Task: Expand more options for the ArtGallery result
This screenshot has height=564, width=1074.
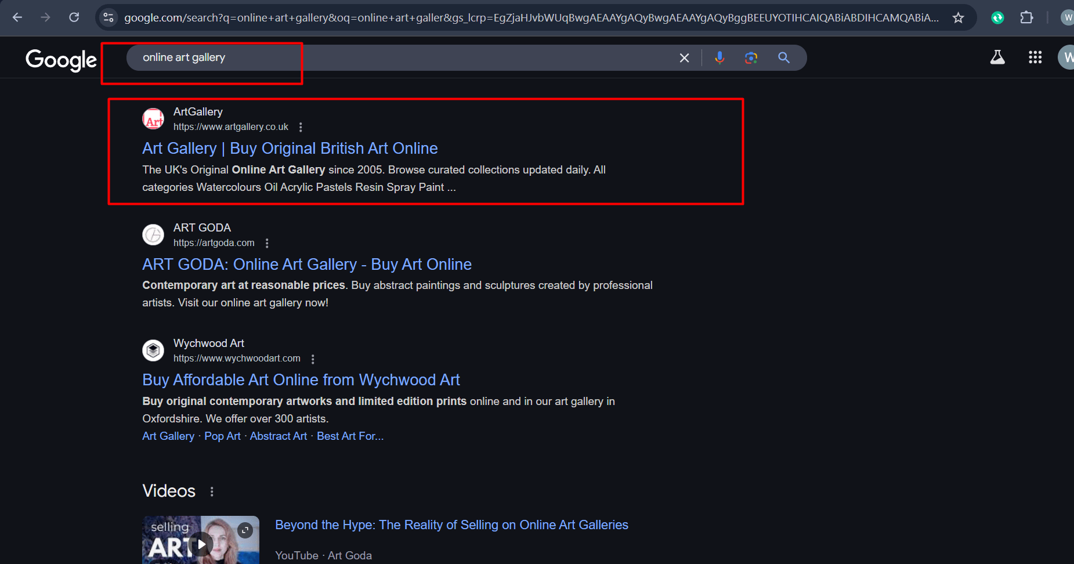Action: [x=300, y=127]
